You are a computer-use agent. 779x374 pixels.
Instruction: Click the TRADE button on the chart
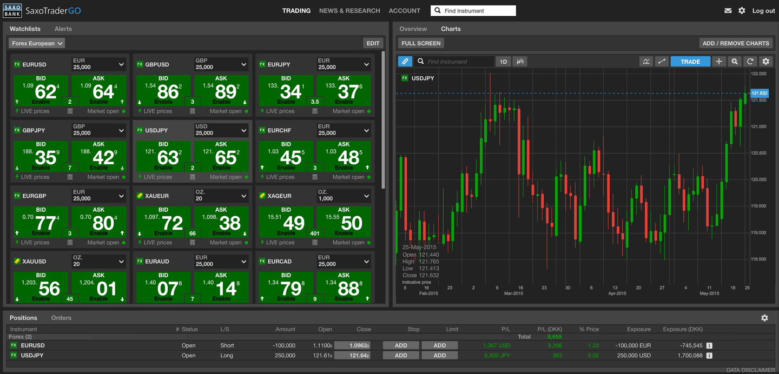click(x=690, y=61)
